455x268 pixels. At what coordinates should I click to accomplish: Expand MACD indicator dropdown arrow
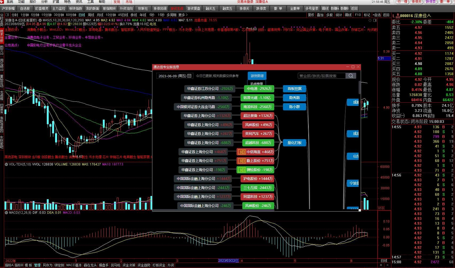(6, 213)
